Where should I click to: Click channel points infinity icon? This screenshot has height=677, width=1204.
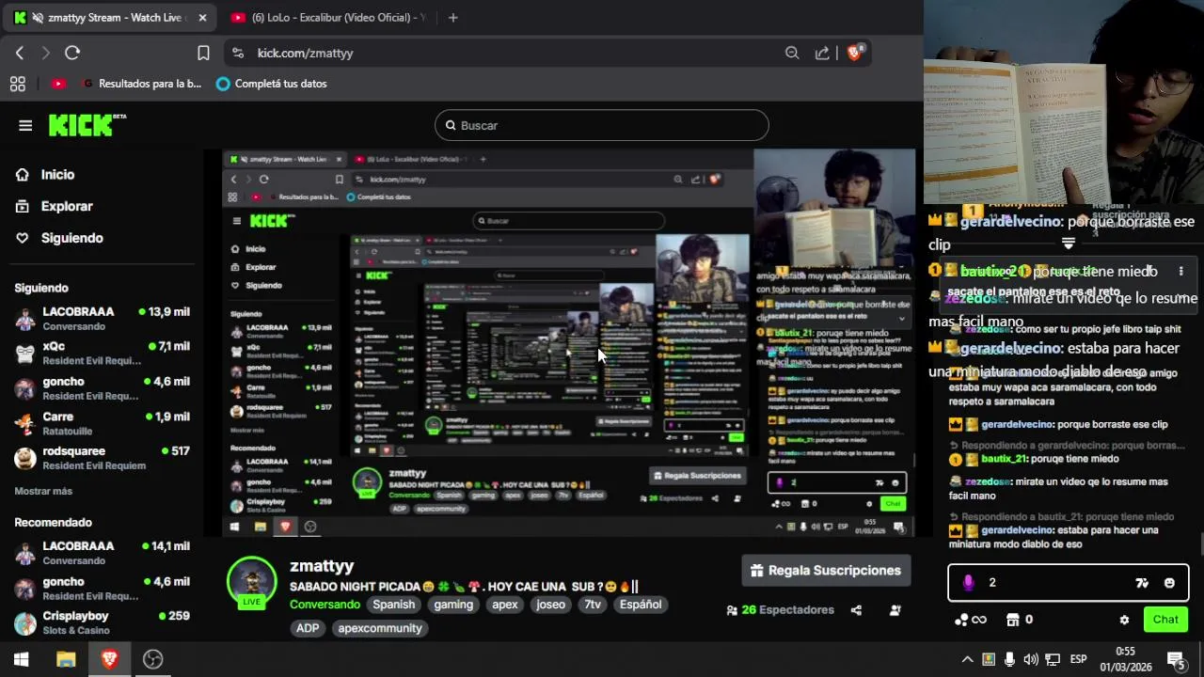click(x=970, y=620)
